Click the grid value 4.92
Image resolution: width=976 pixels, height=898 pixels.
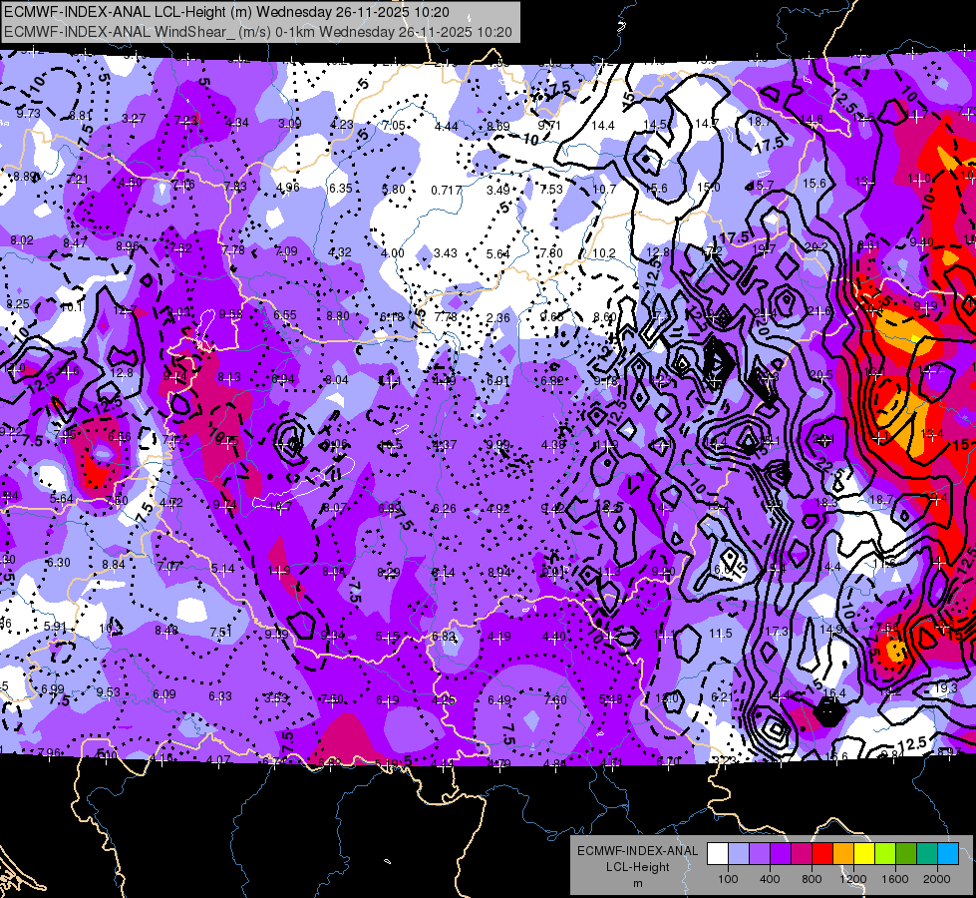click(x=498, y=509)
